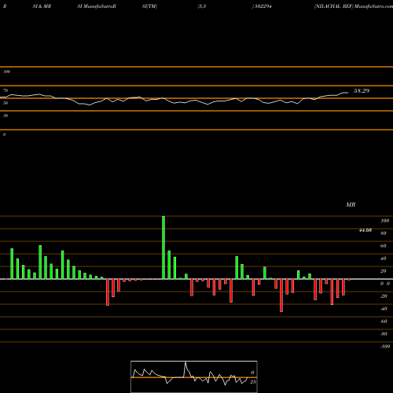Select the 502294 stock code text
The width and height of the screenshot is (393, 393).
263,6
